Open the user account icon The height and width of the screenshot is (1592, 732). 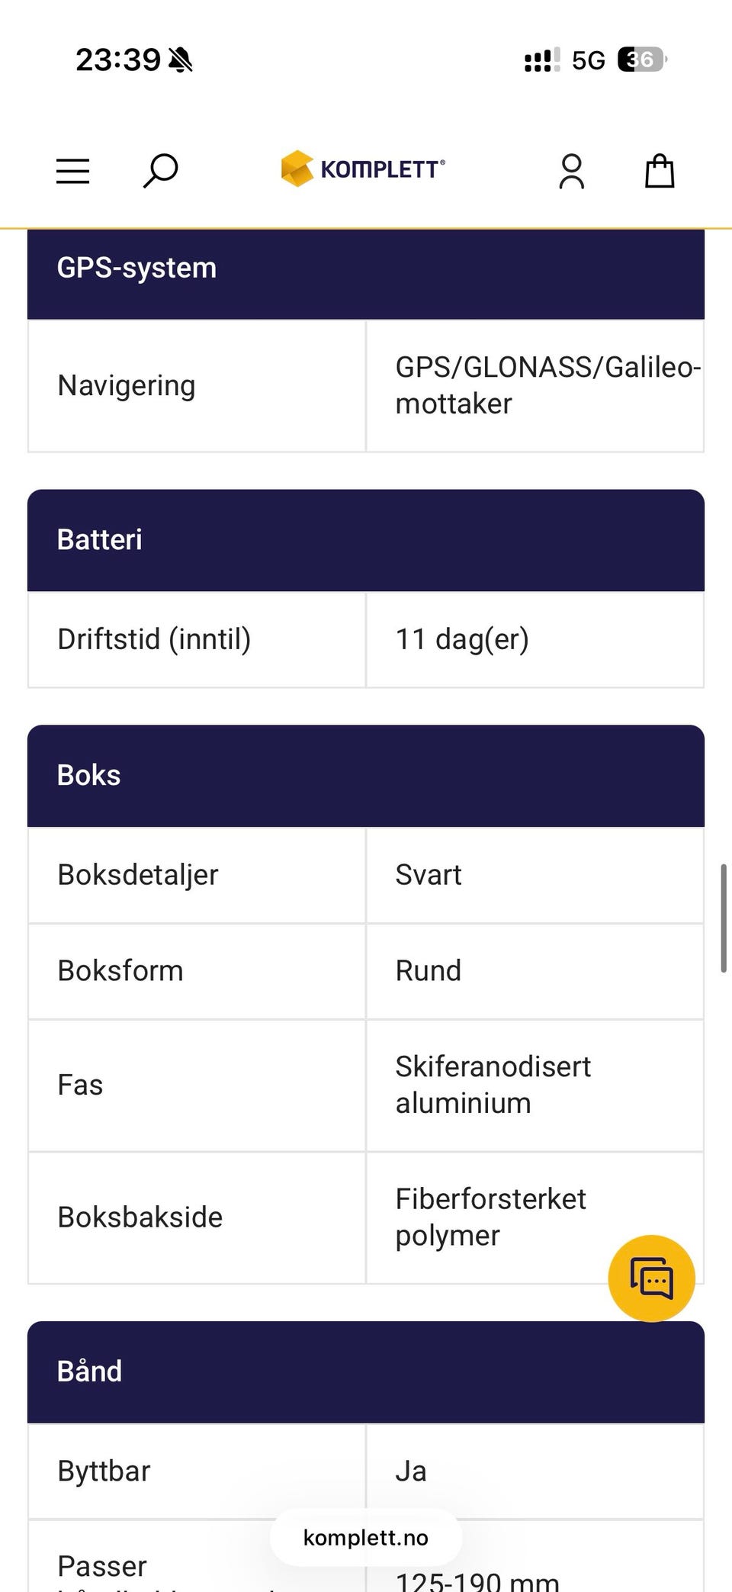click(572, 172)
